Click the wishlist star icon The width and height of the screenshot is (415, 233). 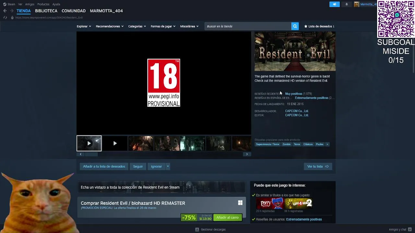pyautogui.click(x=306, y=26)
